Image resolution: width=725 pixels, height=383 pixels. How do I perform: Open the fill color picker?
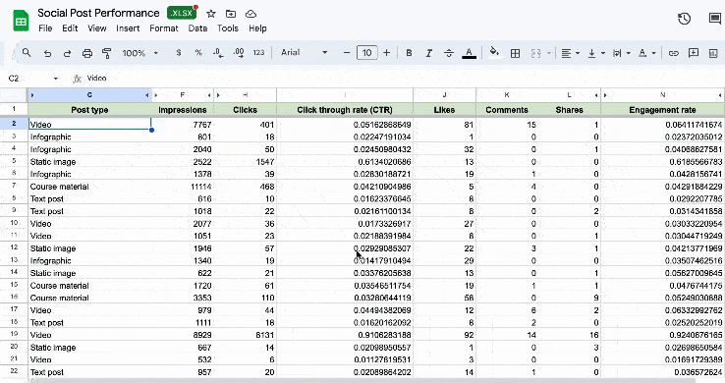[x=494, y=52]
